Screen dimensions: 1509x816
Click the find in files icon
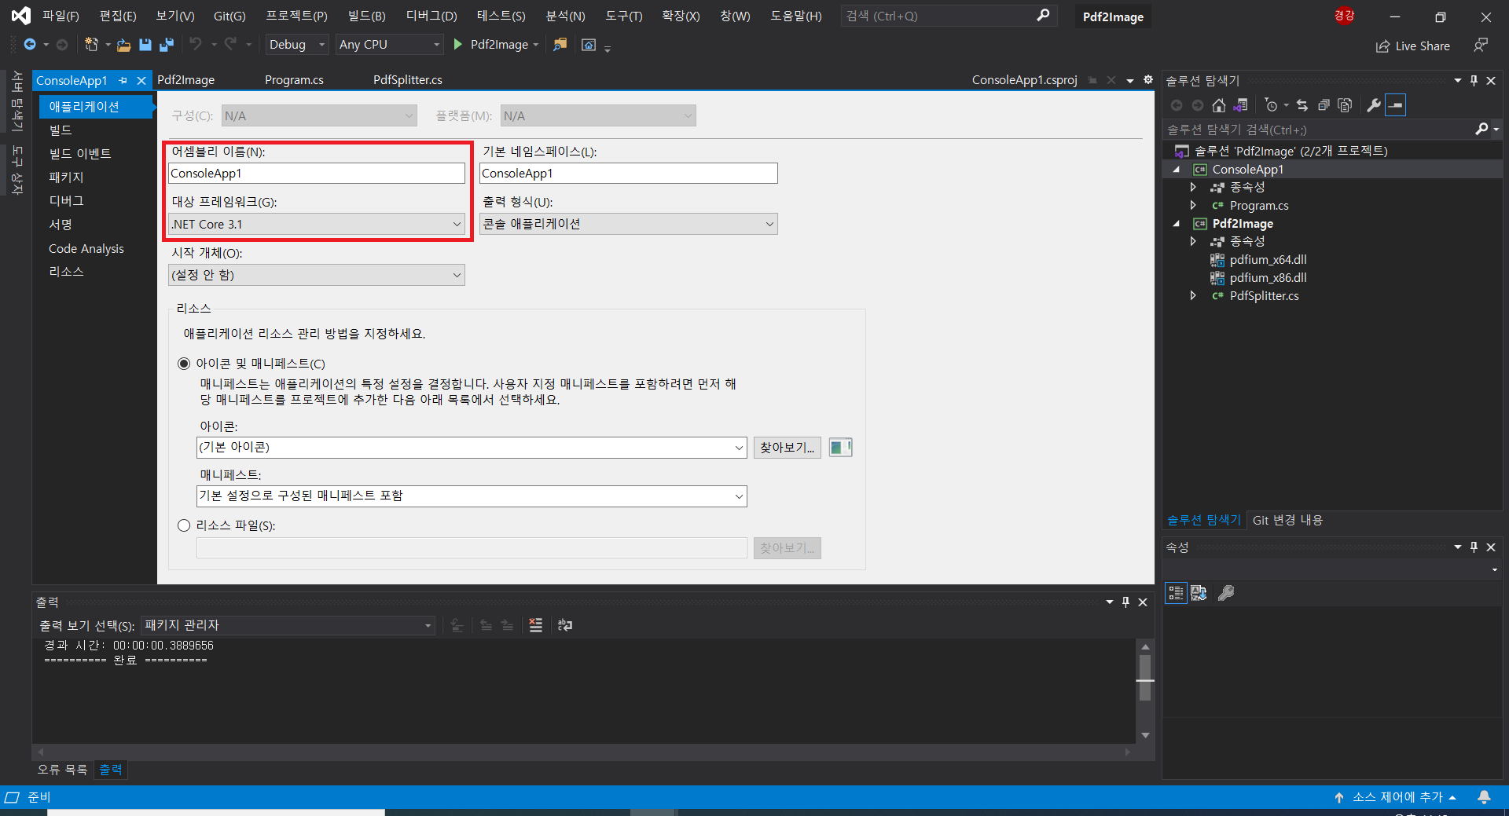click(x=560, y=45)
